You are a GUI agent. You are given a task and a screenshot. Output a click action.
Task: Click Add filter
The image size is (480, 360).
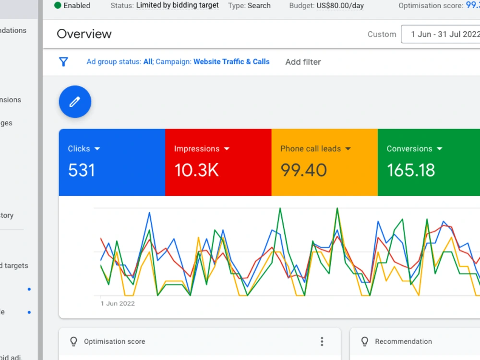303,62
